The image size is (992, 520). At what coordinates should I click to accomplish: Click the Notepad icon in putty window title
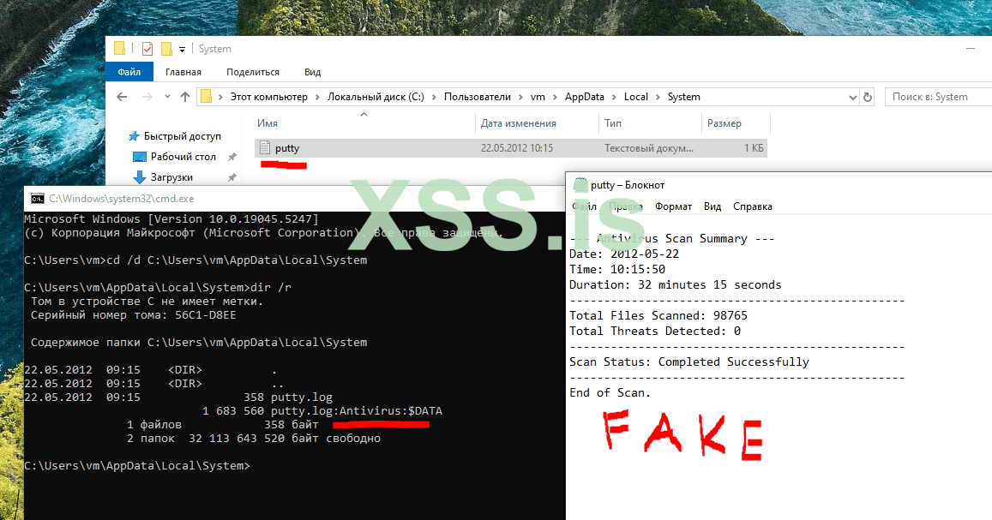pos(580,184)
